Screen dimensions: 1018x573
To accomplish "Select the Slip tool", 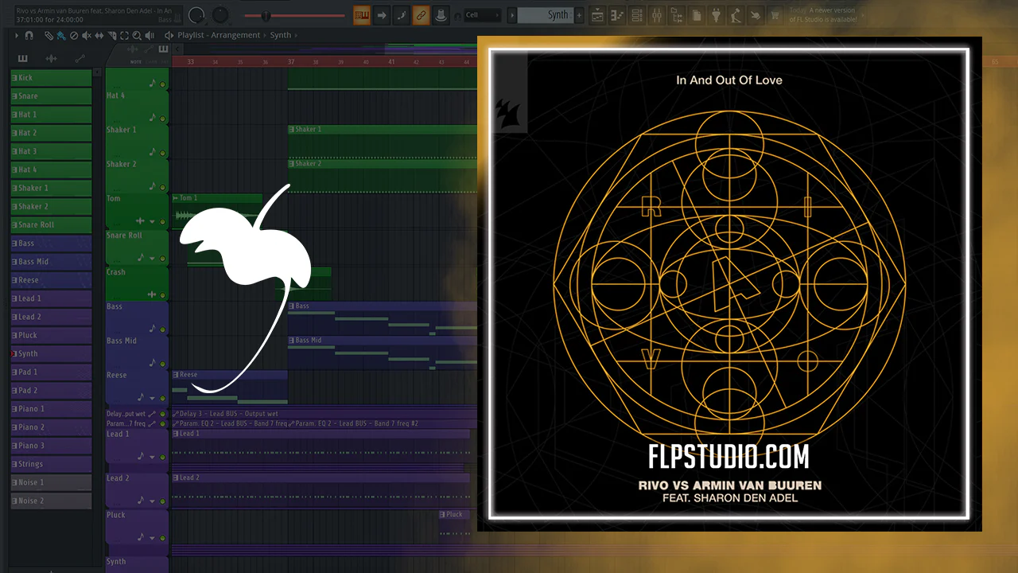I will (x=99, y=36).
